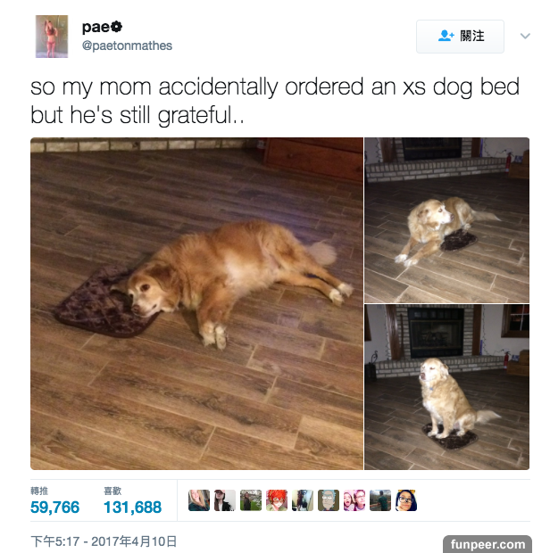Open the @paetonmathes username link

coord(127,45)
